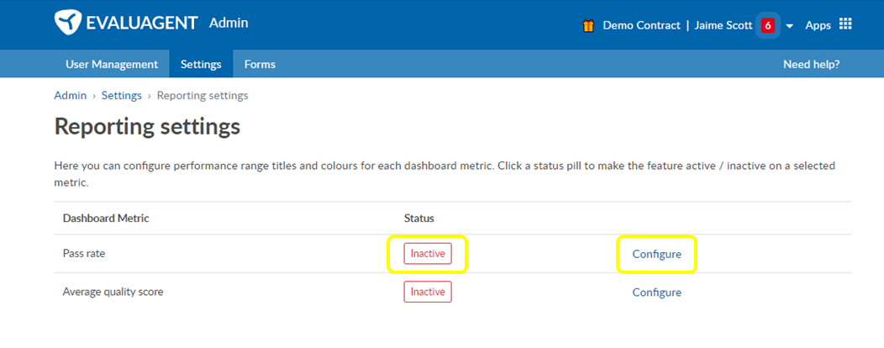
Task: Click Configure for Average quality score
Action: [x=656, y=293]
